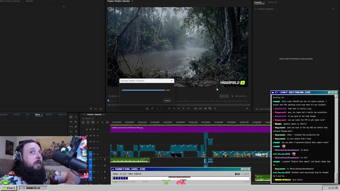The height and width of the screenshot is (191, 340).
Task: Mute audio track A3
Action: pos(97,159)
